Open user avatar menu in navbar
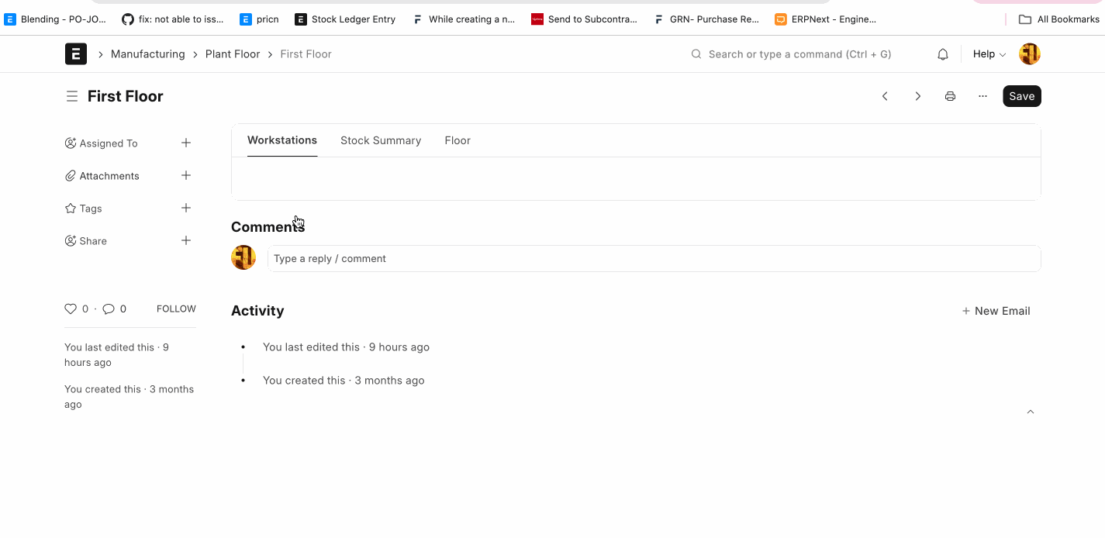The height and width of the screenshot is (538, 1105). [x=1029, y=54]
